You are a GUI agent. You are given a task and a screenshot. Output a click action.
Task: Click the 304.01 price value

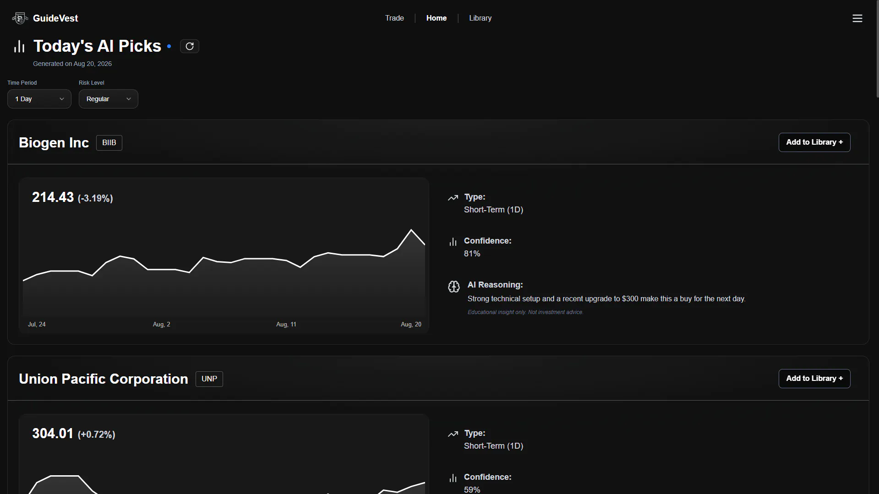point(53,434)
